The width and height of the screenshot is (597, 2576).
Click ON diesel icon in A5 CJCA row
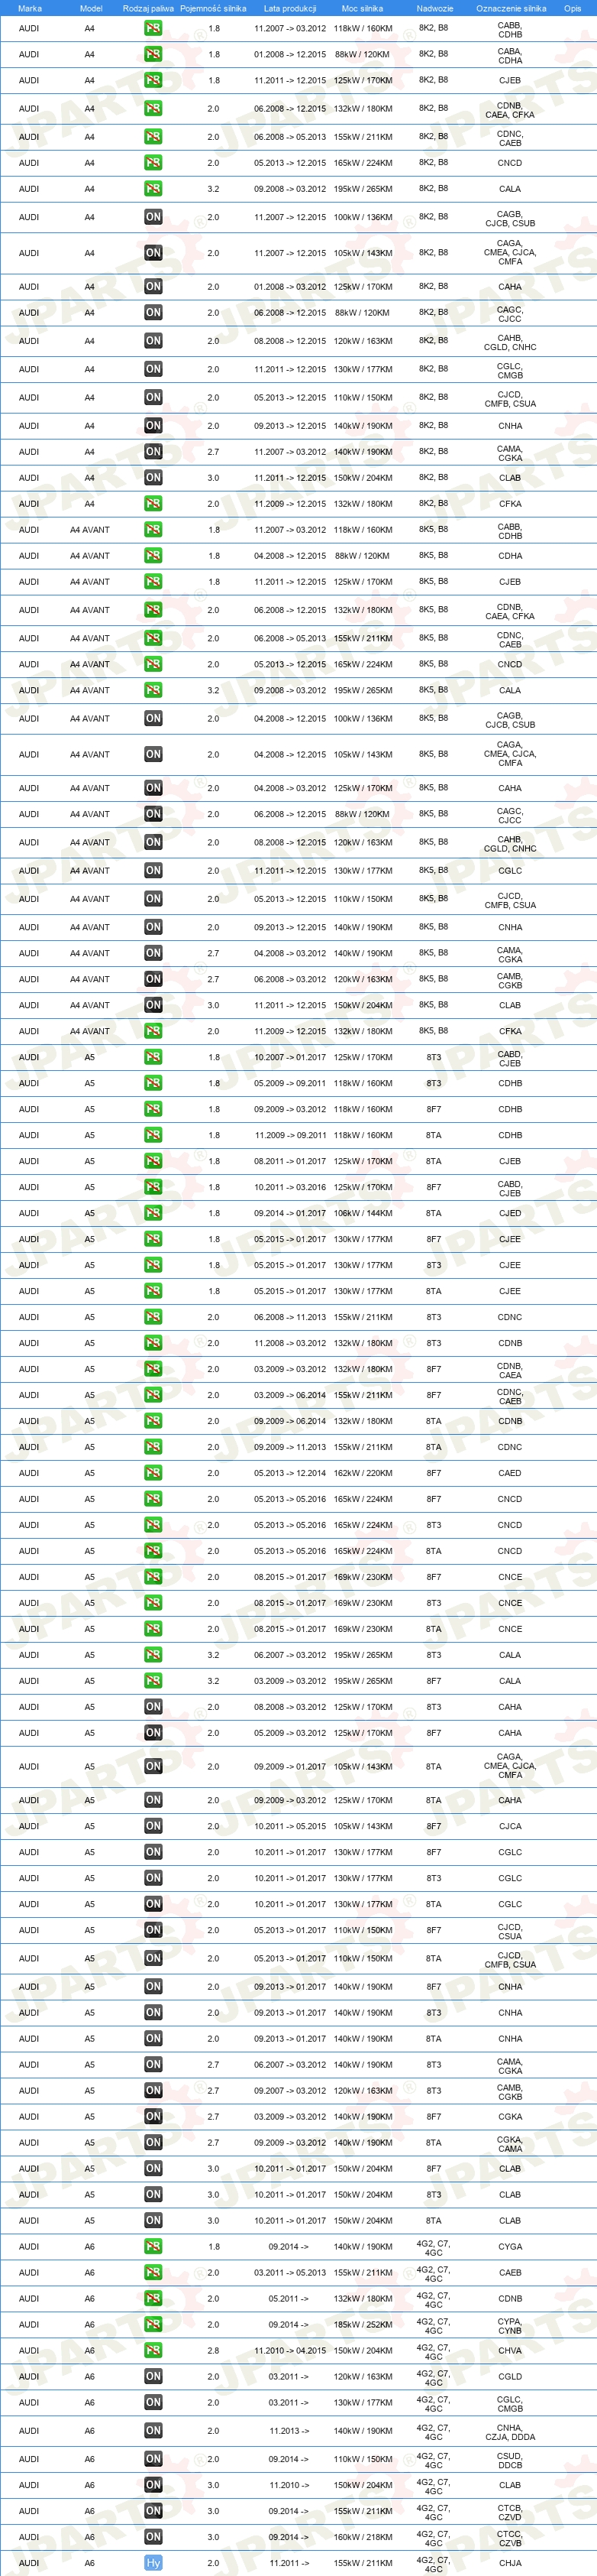pyautogui.click(x=153, y=1826)
